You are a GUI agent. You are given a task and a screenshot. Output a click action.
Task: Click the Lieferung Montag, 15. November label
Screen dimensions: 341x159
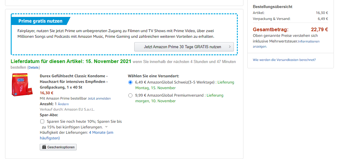point(155,88)
